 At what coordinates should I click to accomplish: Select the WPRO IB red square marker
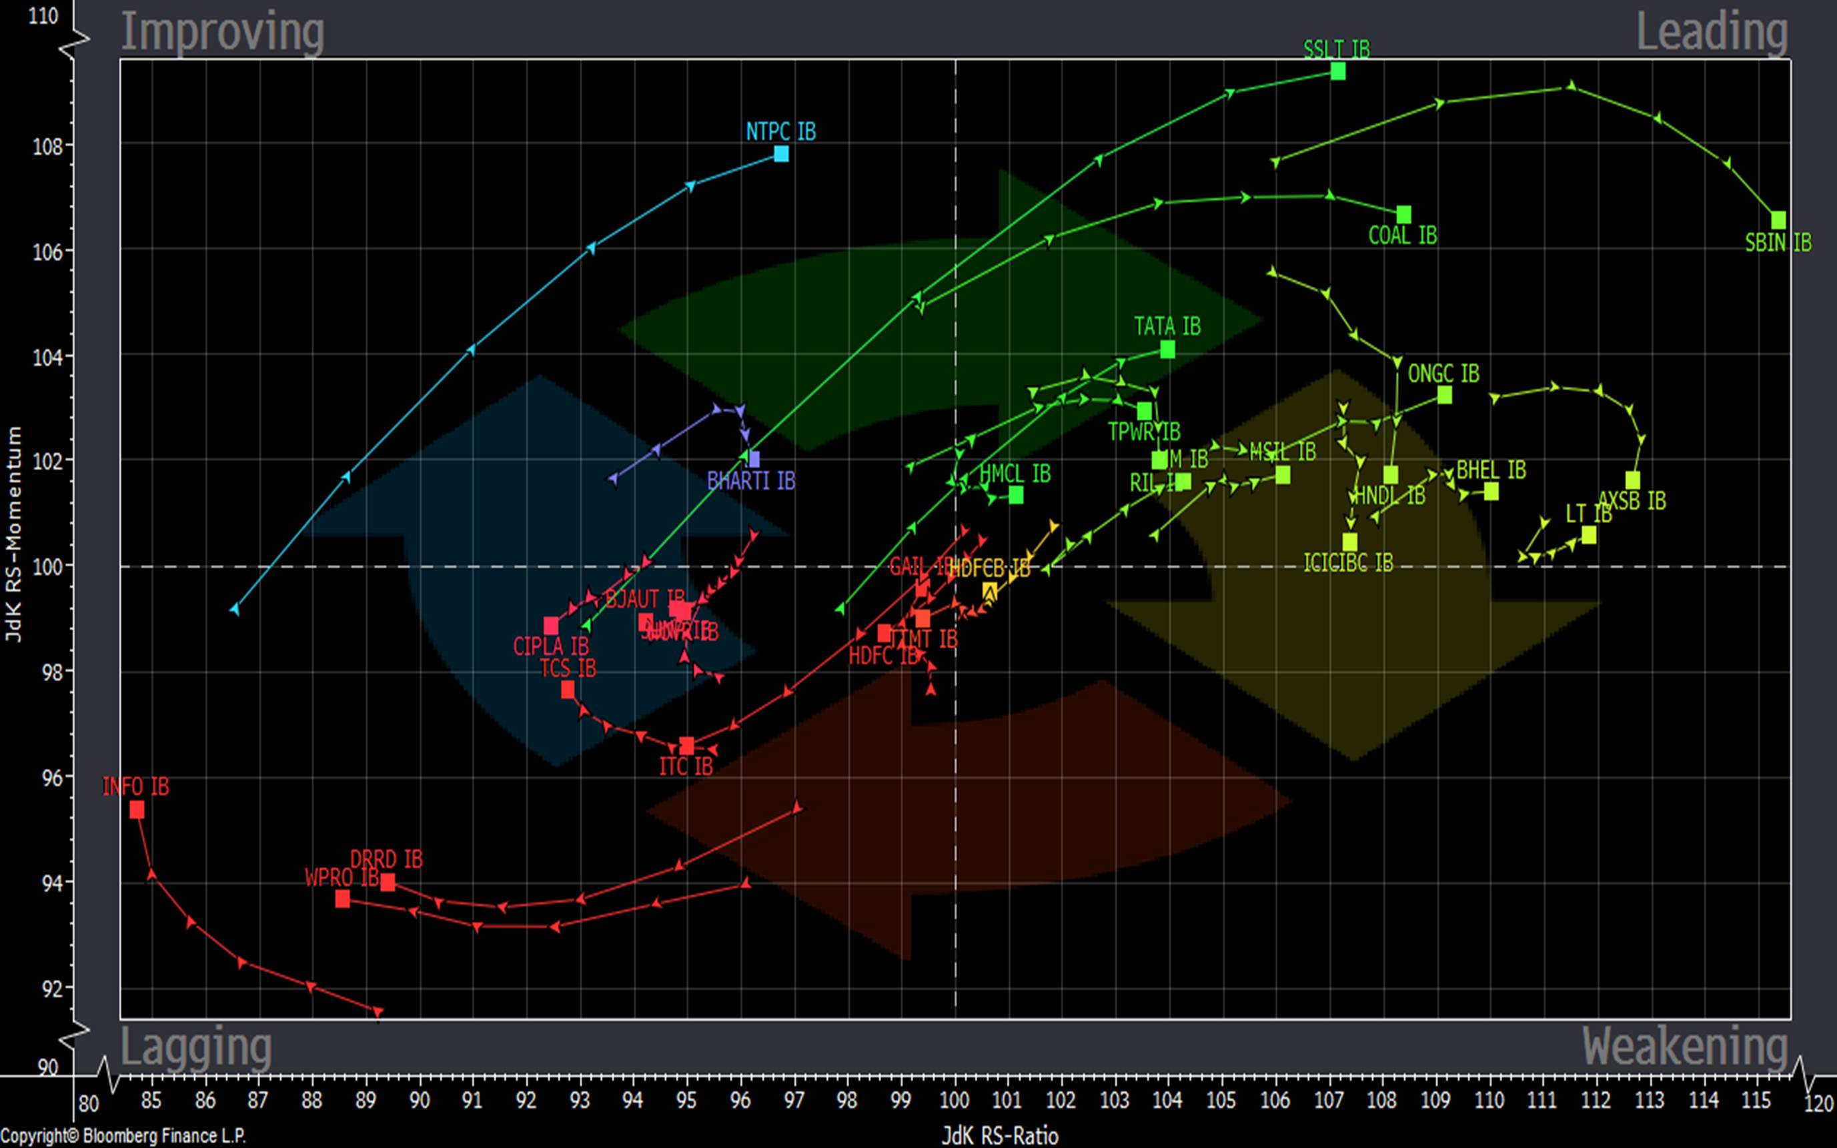(x=342, y=899)
